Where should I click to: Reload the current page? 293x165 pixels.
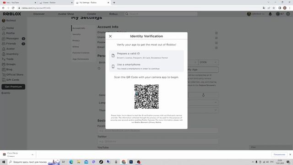coord(13,8)
